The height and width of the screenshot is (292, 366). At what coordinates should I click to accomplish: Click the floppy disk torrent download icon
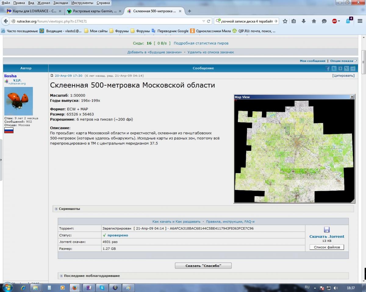pyautogui.click(x=327, y=230)
